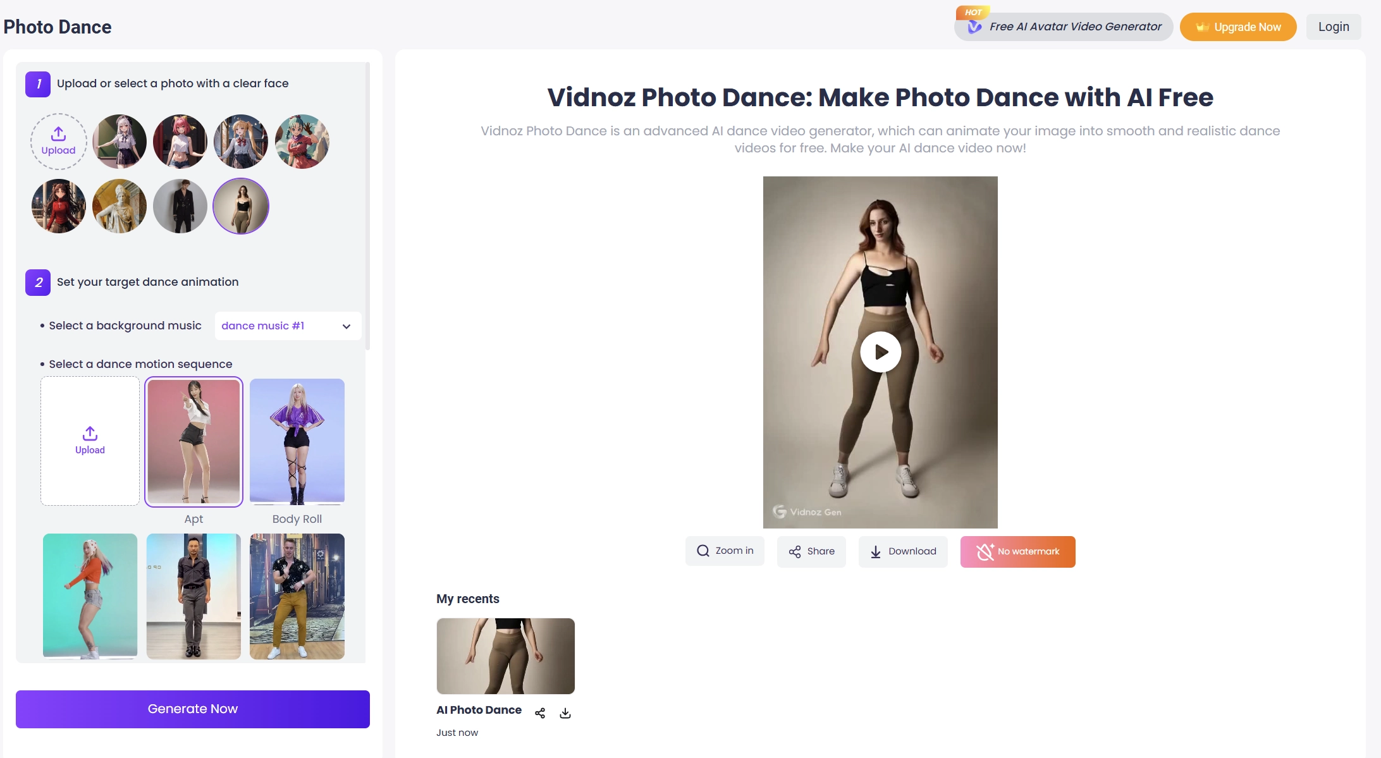1381x758 pixels.
Task: Click the Upgrade Now button
Action: coord(1237,27)
